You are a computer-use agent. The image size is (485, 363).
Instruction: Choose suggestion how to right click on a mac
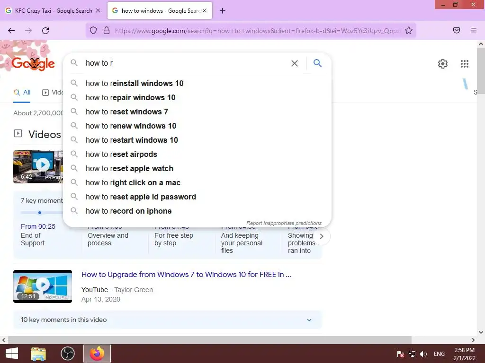(x=197, y=183)
